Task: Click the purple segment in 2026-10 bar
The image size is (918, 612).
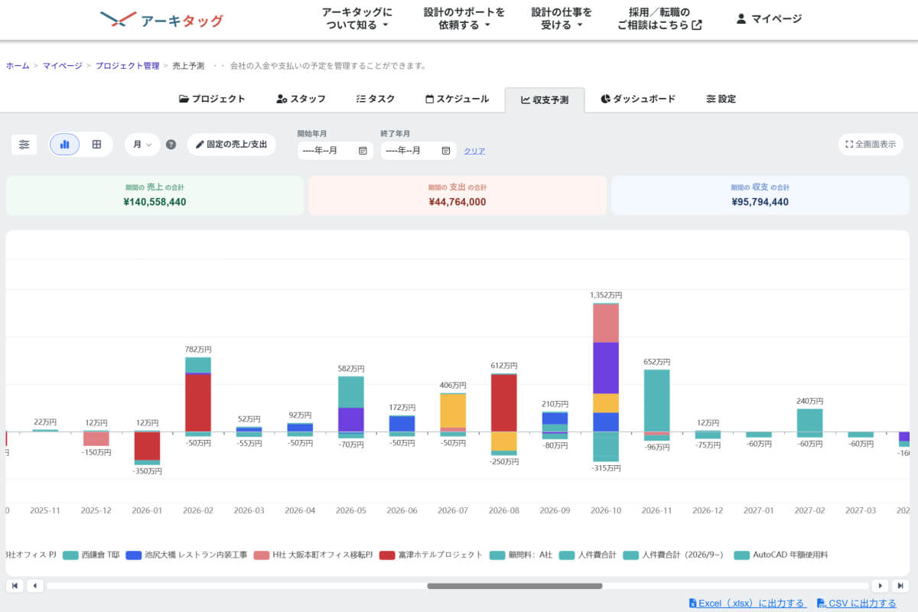Action: pyautogui.click(x=606, y=368)
